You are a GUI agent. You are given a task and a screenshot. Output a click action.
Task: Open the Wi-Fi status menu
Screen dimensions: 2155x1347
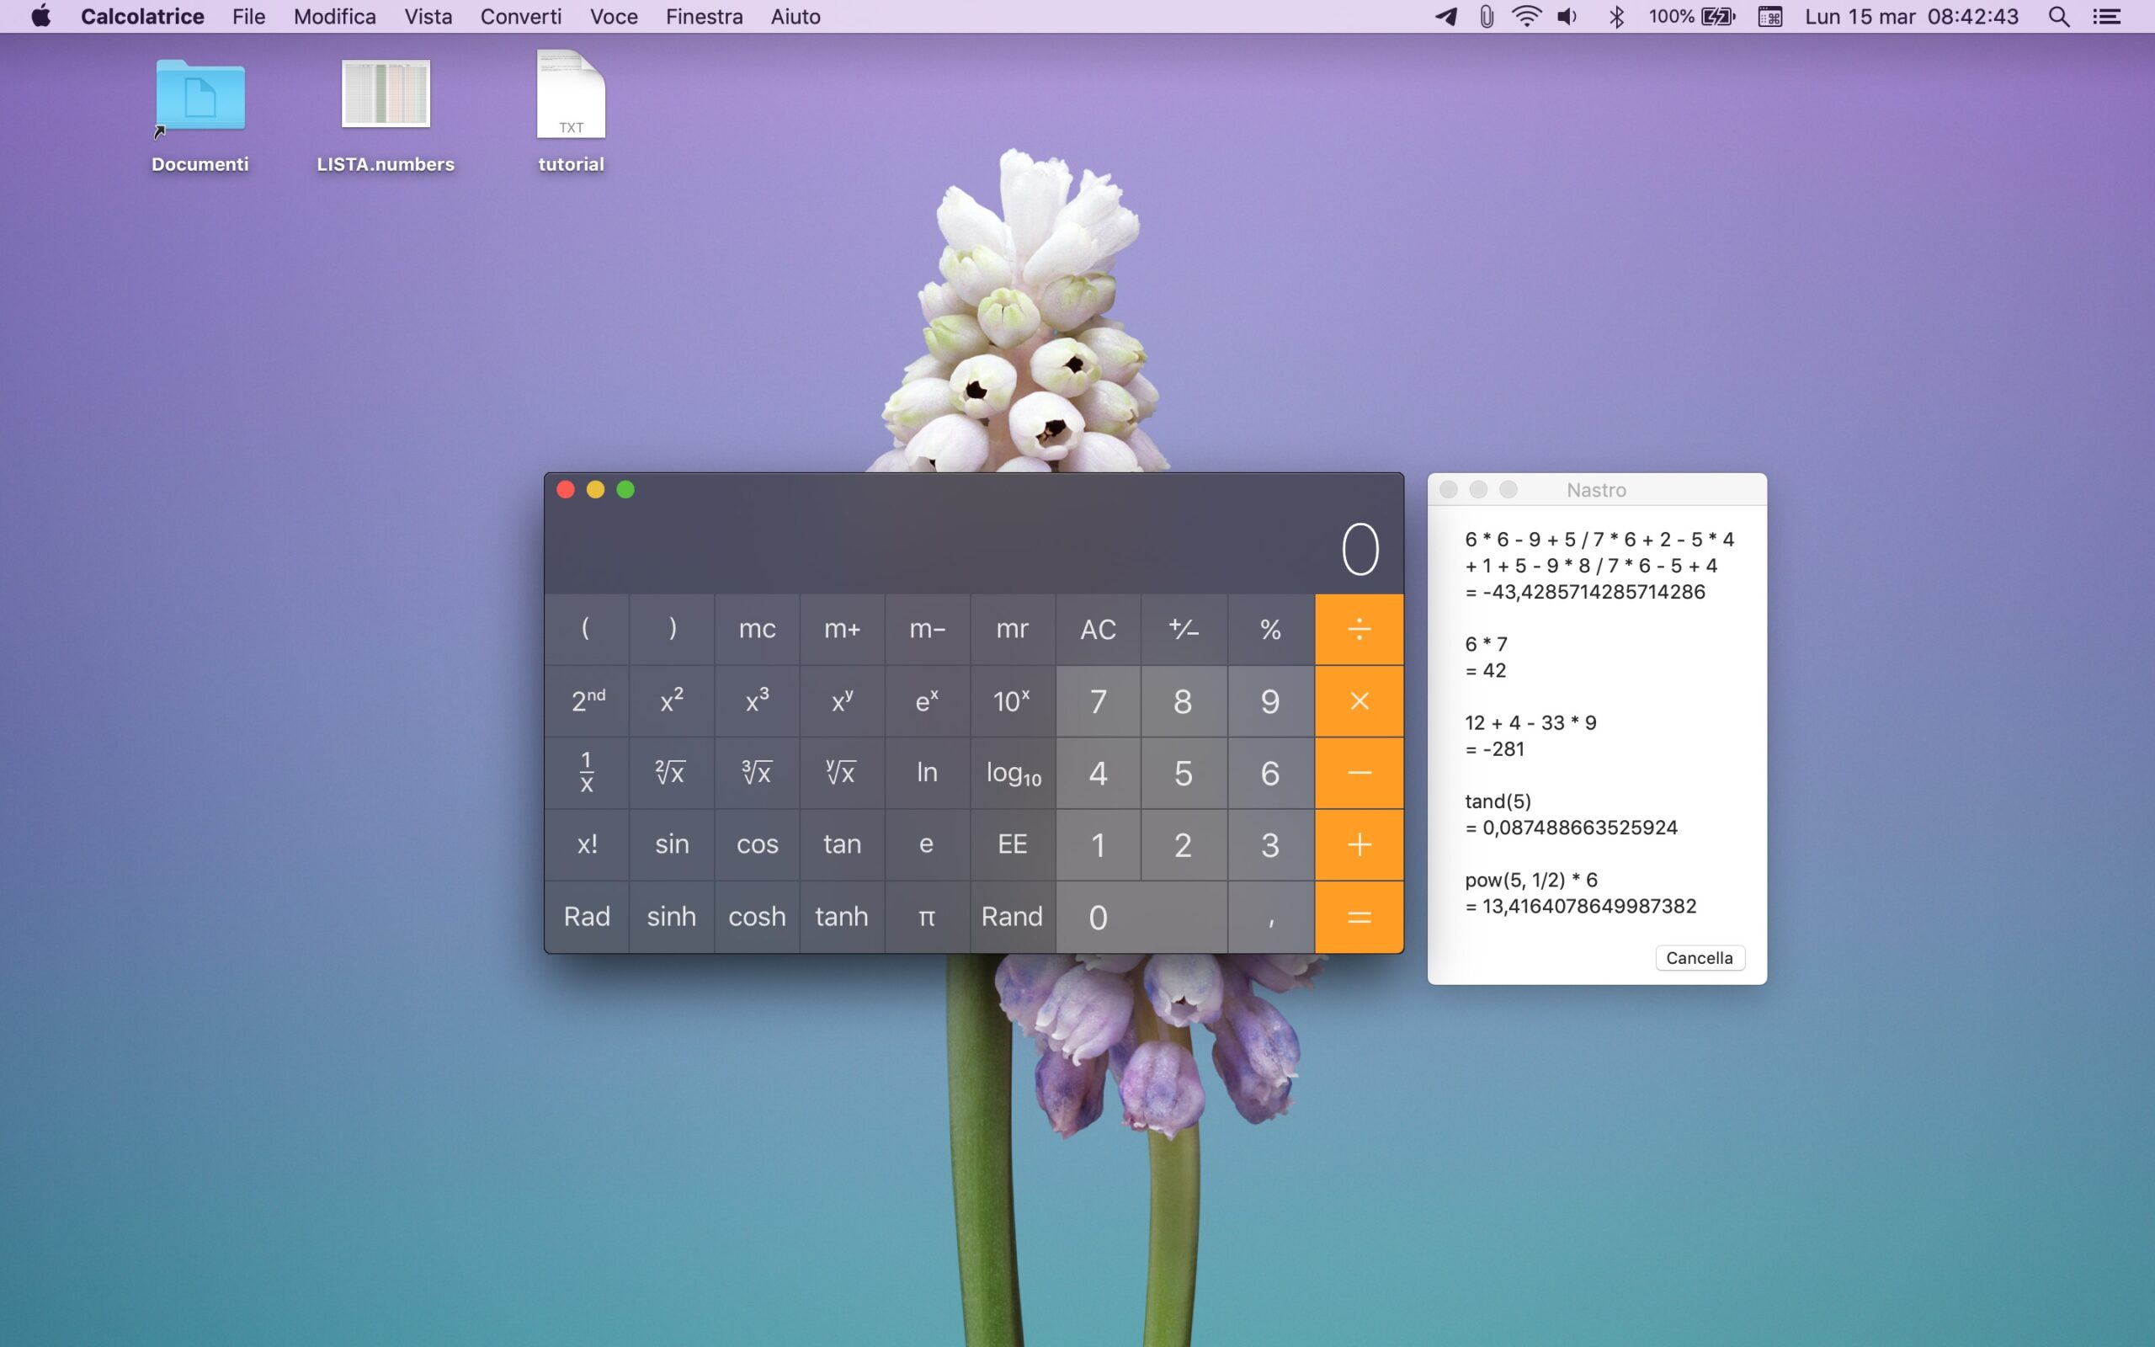pyautogui.click(x=1526, y=17)
